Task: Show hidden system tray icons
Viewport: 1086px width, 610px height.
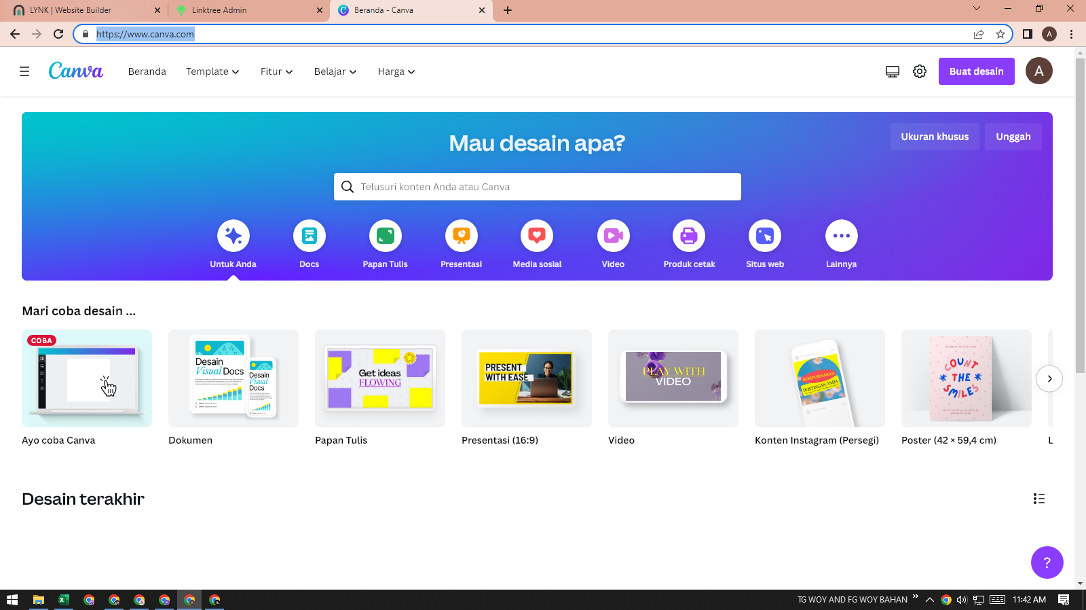Action: pyautogui.click(x=930, y=600)
